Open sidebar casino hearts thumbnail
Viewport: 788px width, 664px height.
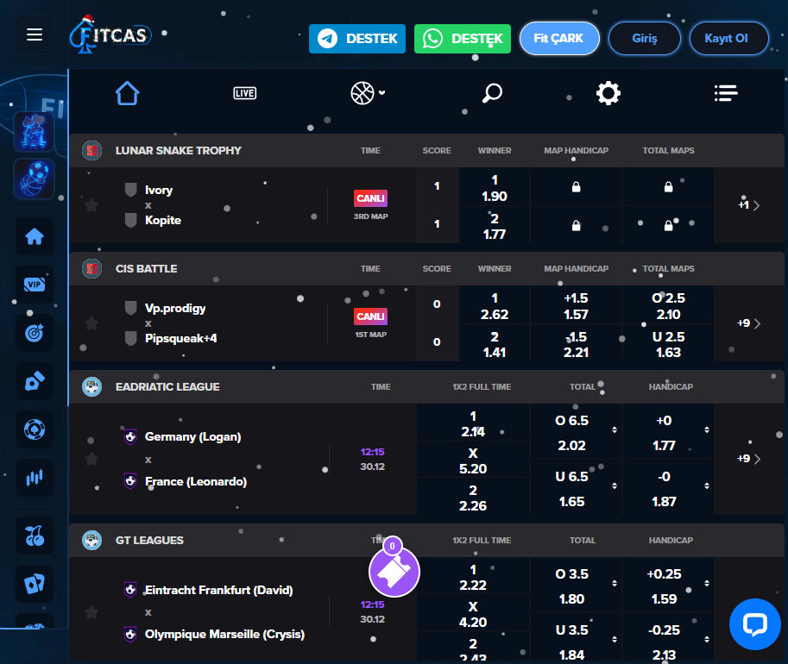pyautogui.click(x=35, y=132)
